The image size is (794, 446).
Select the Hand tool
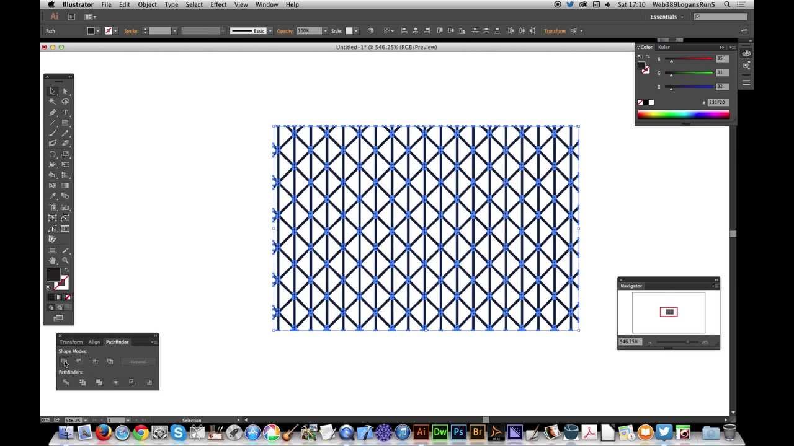point(53,260)
